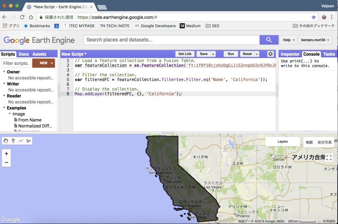Open the kentaro.mori36 account menu
The width and height of the screenshot is (338, 224).
[x=315, y=40]
